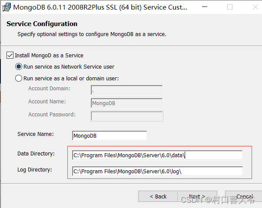
Task: Click the Service Name text field
Action: (109, 135)
